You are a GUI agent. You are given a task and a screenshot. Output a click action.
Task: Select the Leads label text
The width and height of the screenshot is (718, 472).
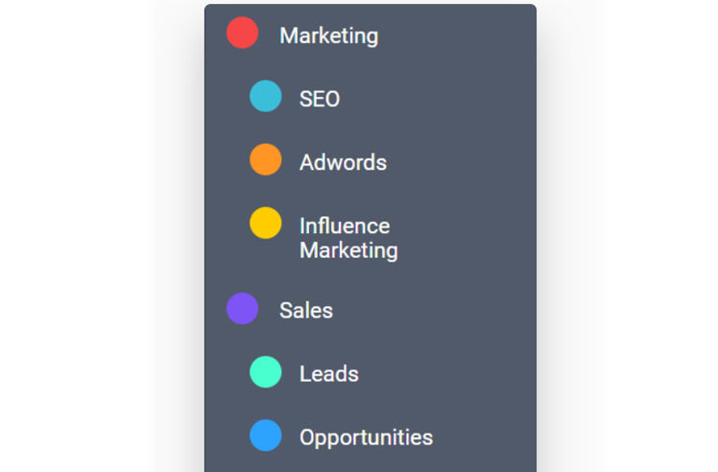pos(329,374)
